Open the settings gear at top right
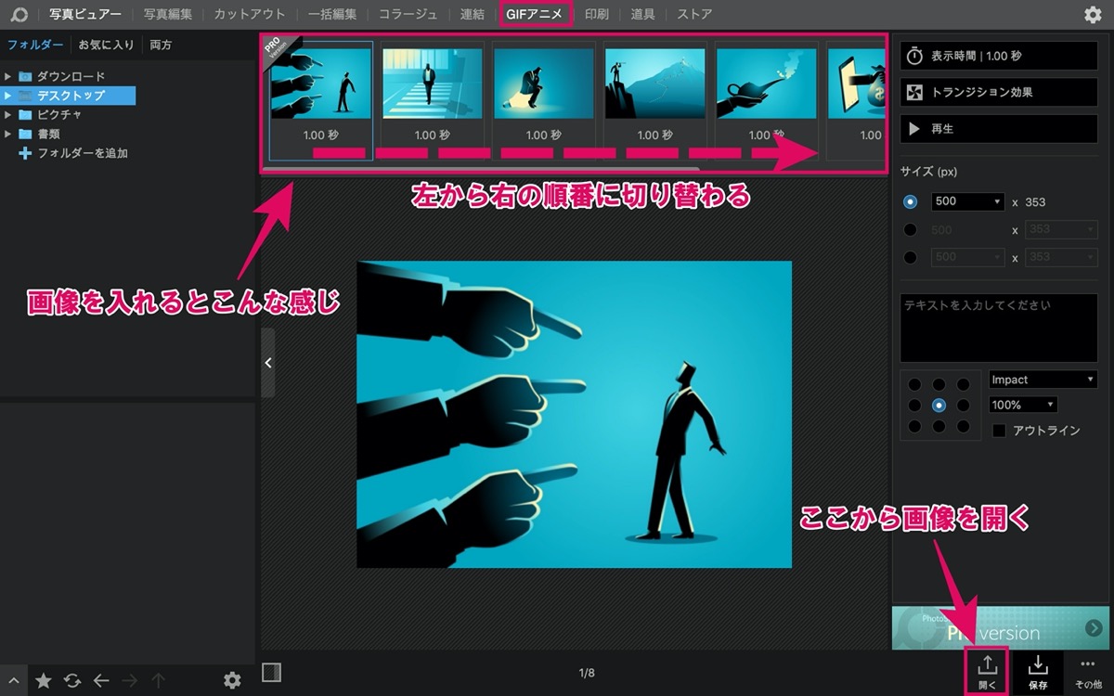This screenshot has width=1114, height=696. click(1093, 14)
